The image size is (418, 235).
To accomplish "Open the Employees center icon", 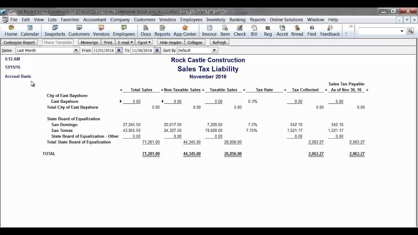I will click(x=124, y=31).
